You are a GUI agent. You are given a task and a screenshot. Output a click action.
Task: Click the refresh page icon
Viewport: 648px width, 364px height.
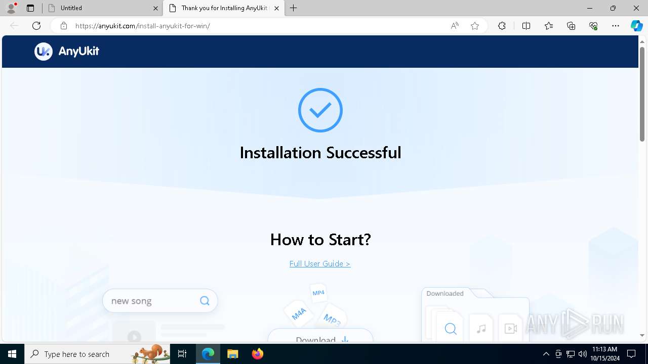click(x=36, y=26)
